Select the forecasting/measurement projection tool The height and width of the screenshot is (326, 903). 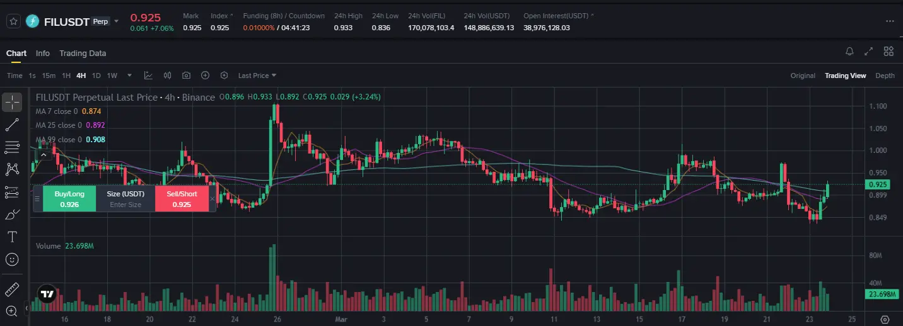click(12, 192)
